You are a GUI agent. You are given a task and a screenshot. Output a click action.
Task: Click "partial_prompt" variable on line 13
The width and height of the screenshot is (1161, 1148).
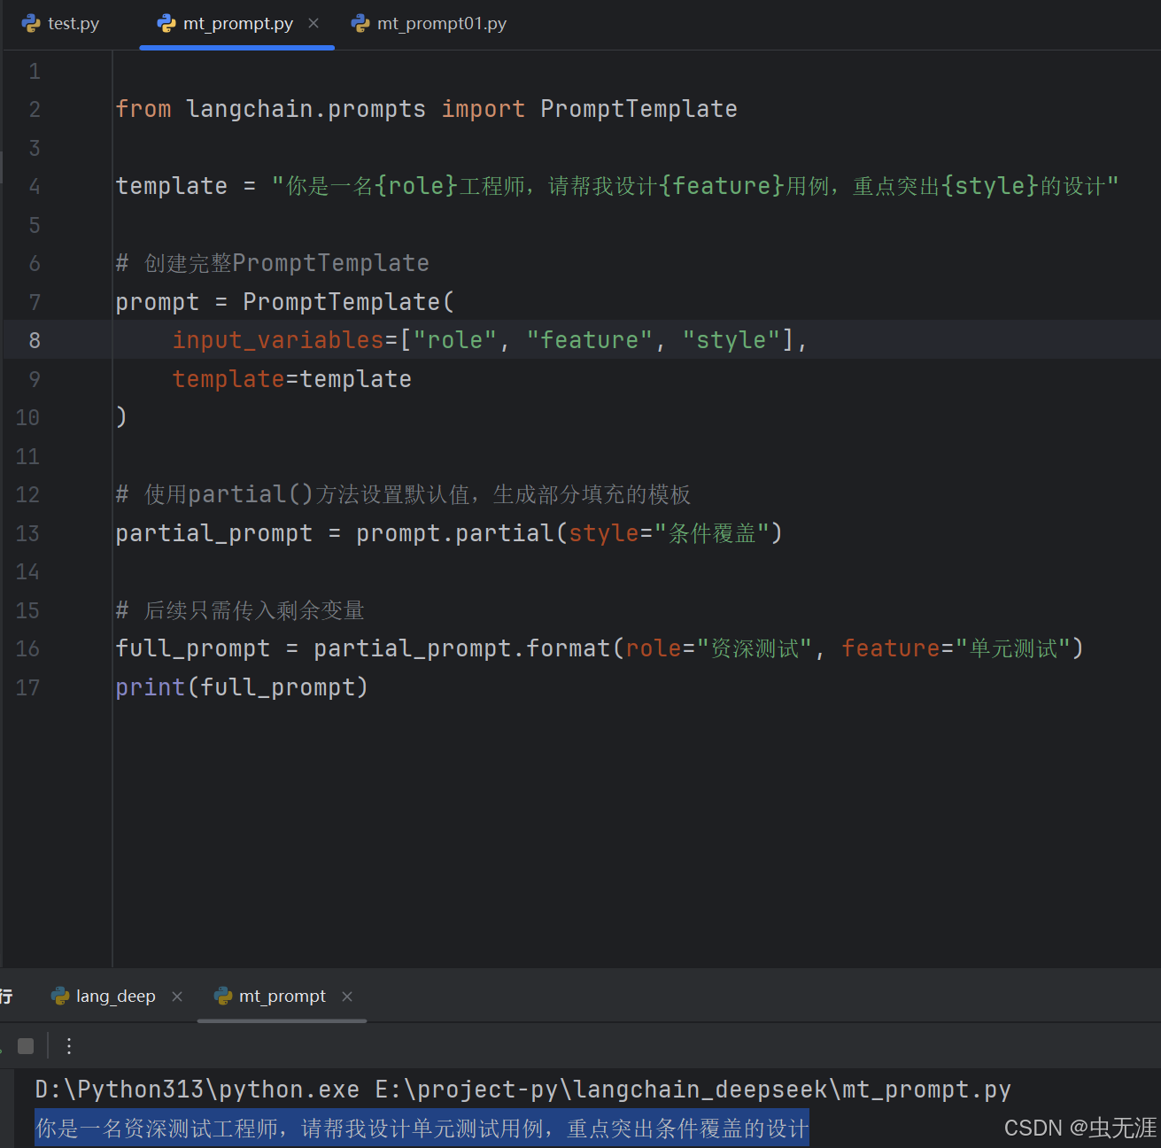(214, 533)
